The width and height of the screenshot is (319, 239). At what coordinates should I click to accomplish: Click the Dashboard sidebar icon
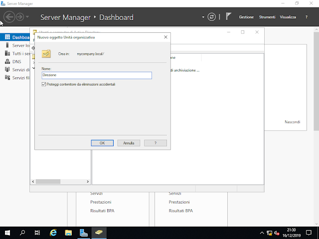tap(7, 37)
